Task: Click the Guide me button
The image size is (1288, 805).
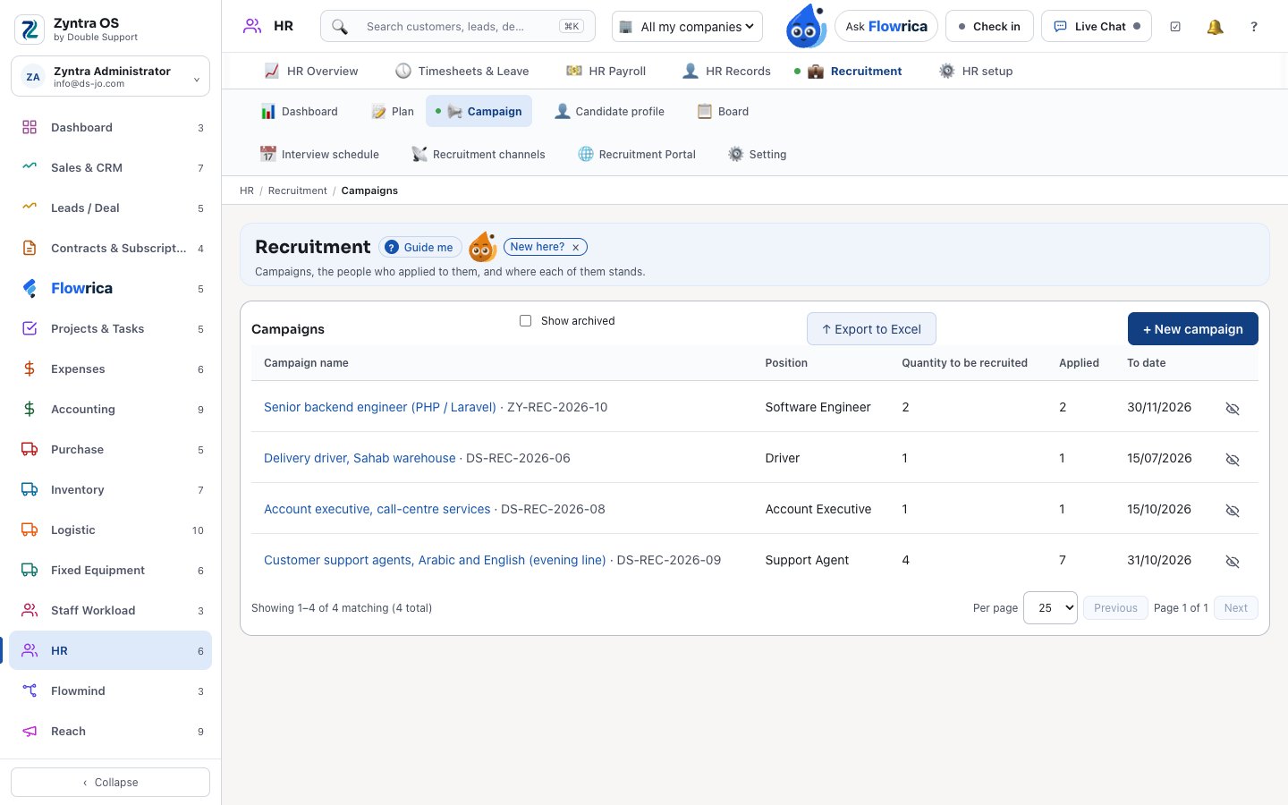Action: [420, 248]
